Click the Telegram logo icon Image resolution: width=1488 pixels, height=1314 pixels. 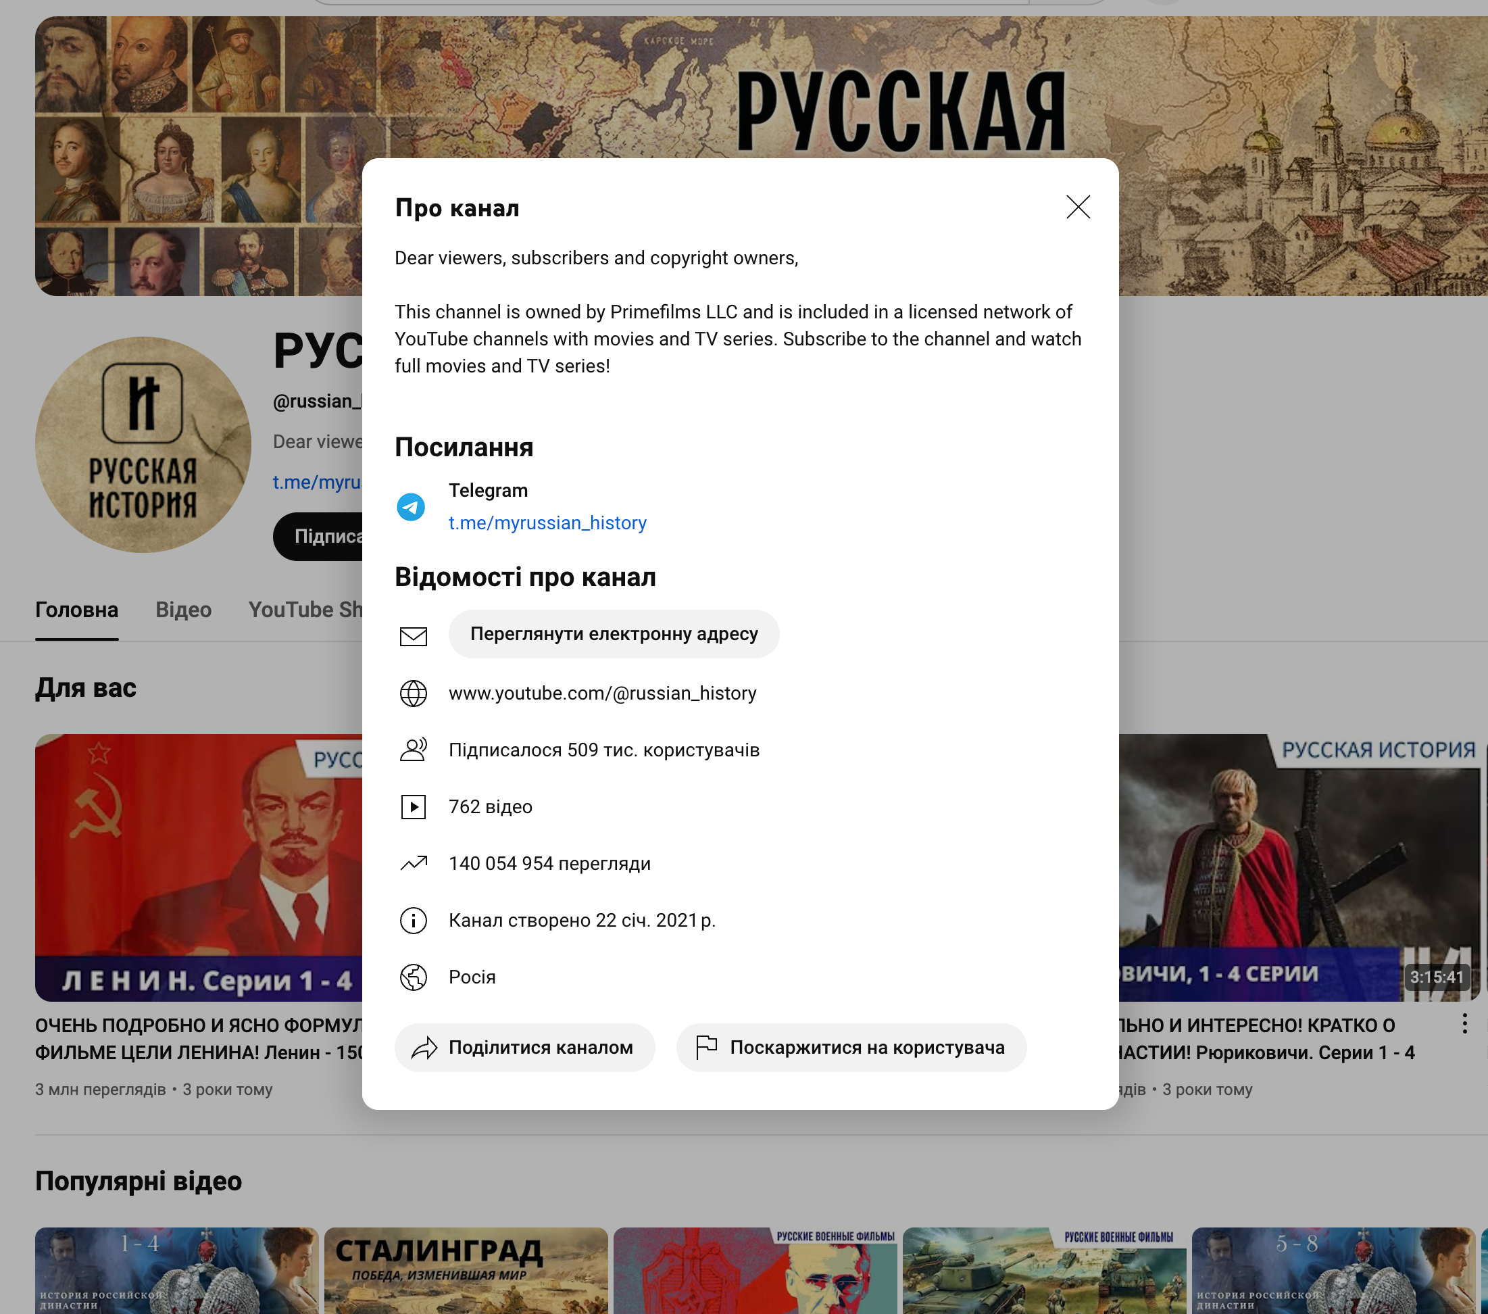(411, 507)
